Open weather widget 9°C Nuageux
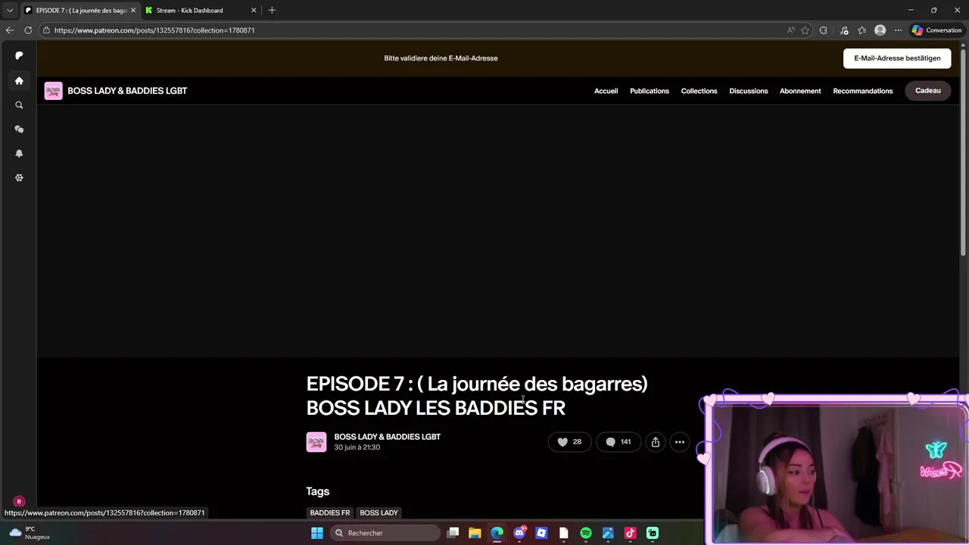This screenshot has width=969, height=545. (x=29, y=533)
